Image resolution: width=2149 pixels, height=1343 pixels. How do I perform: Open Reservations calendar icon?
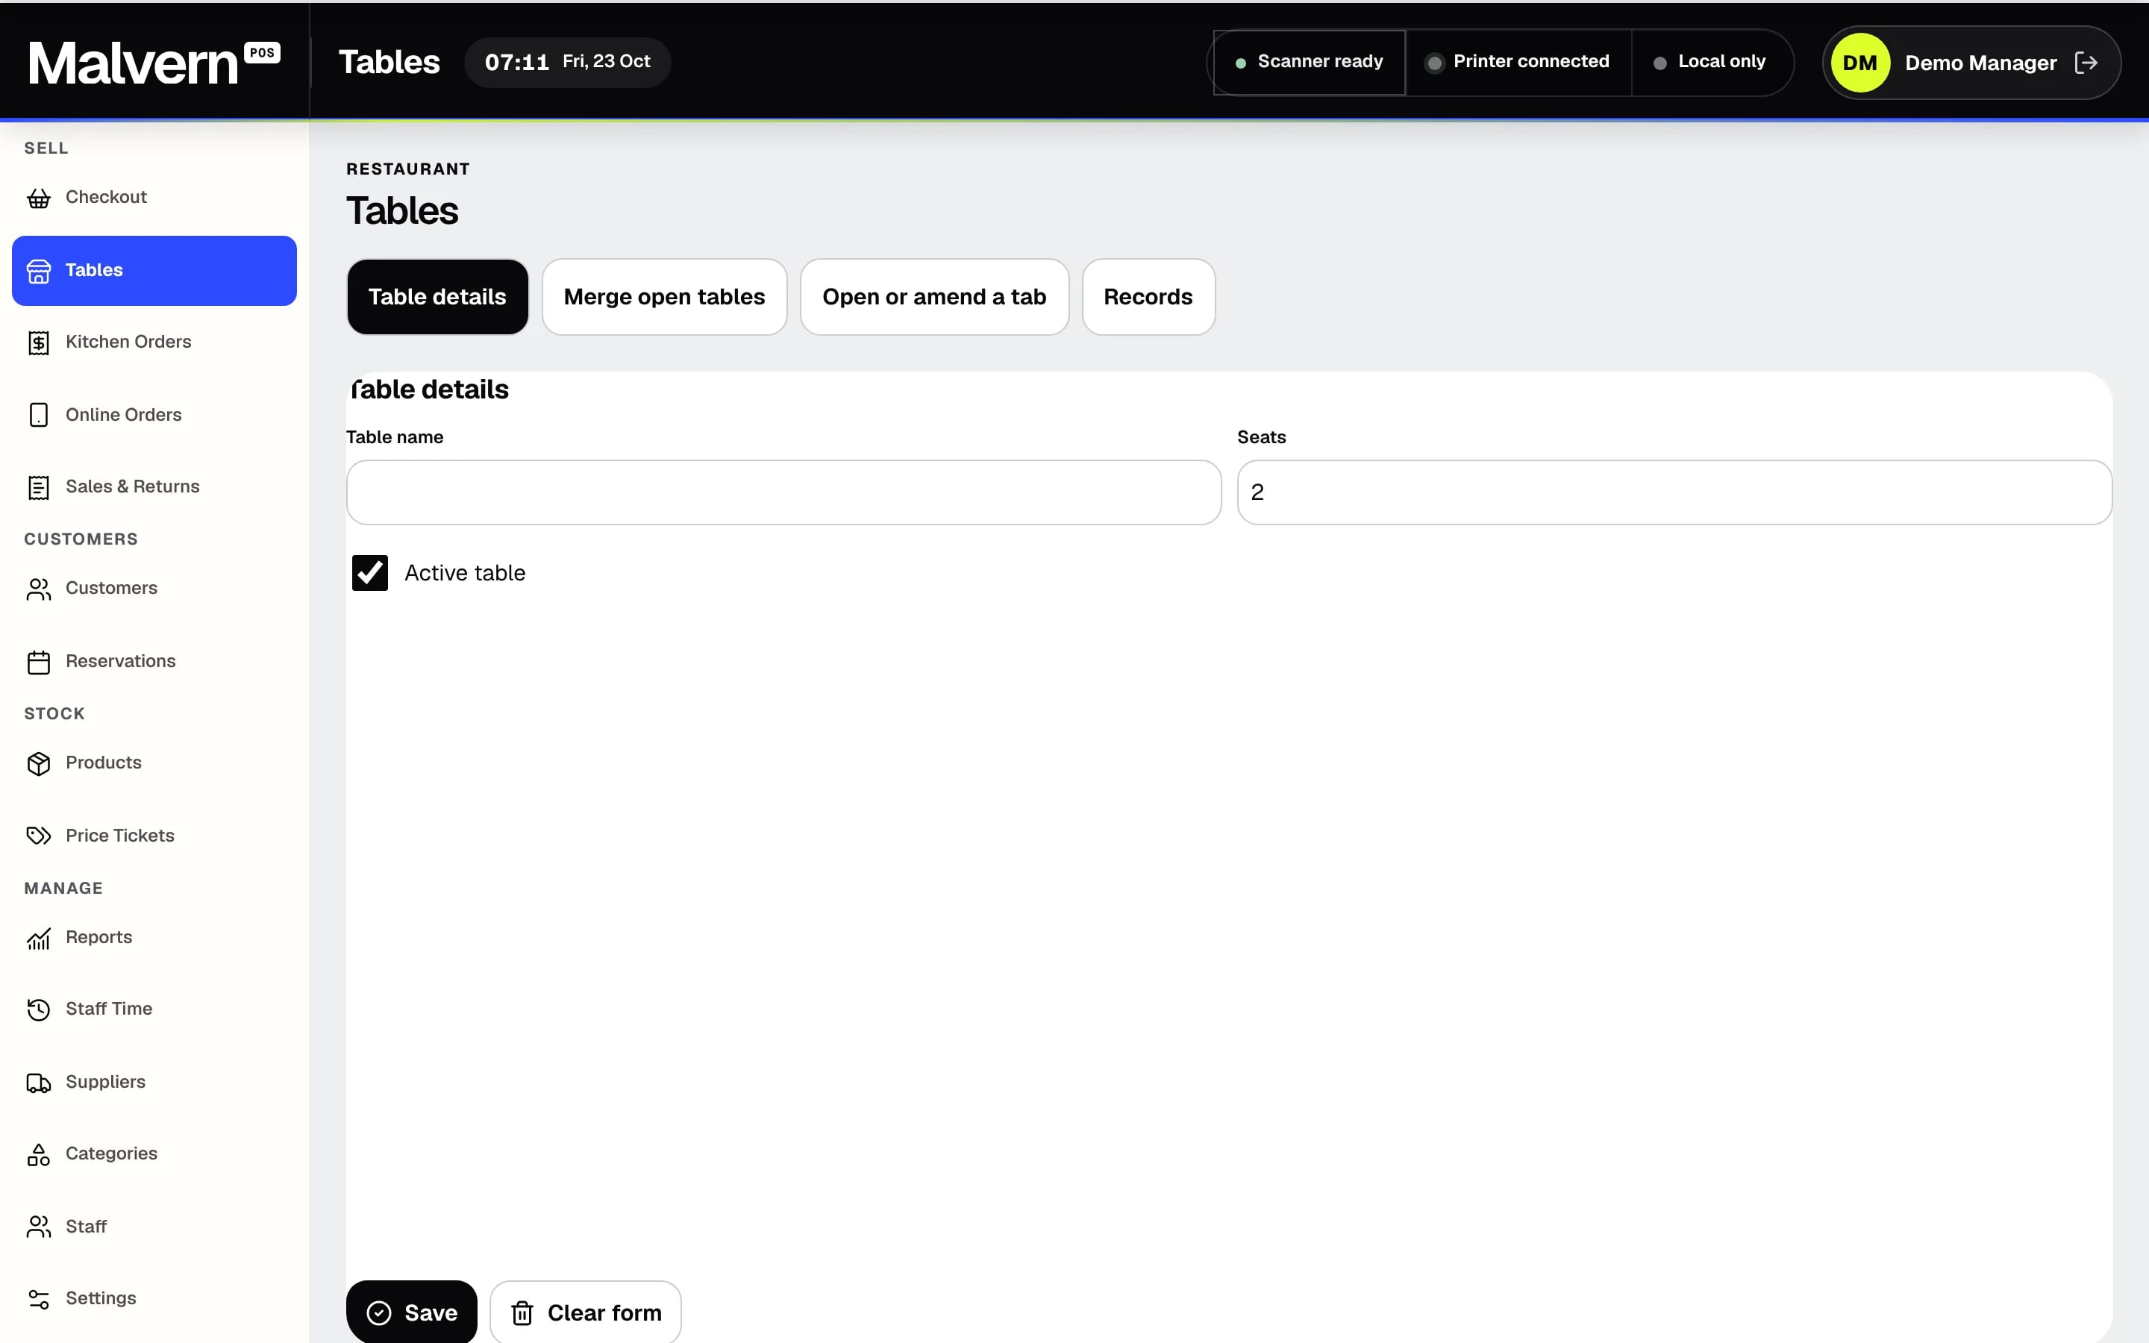[38, 662]
